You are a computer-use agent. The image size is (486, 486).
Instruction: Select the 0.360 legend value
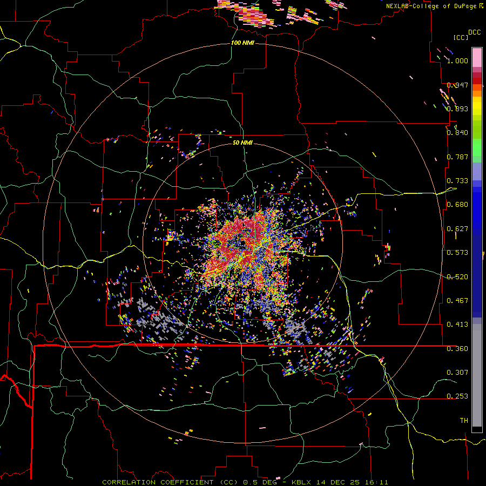click(457, 349)
